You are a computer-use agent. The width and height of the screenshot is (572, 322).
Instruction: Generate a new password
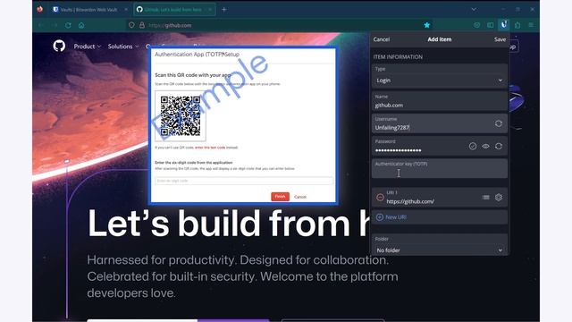(x=499, y=147)
